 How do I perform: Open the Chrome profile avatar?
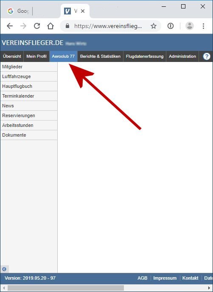pos(190,26)
